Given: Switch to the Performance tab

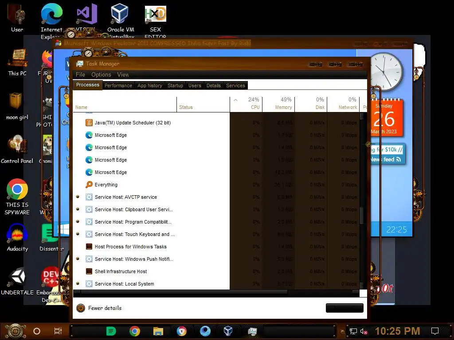Looking at the screenshot, I should coord(118,85).
